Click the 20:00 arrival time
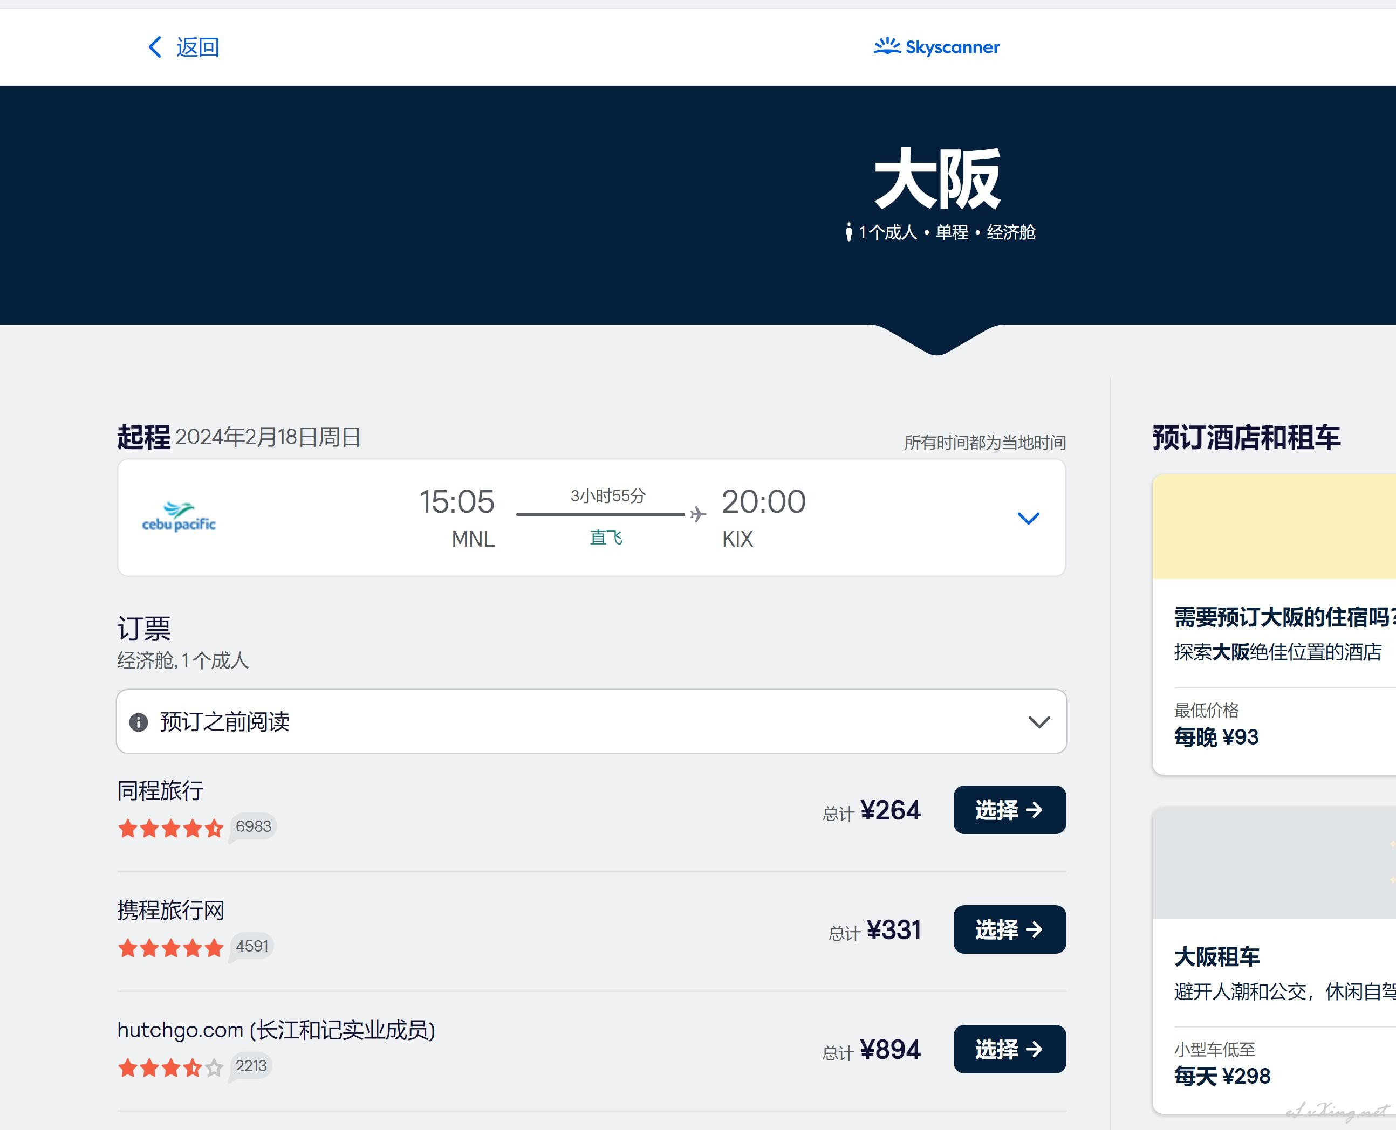The width and height of the screenshot is (1396, 1130). coord(764,502)
